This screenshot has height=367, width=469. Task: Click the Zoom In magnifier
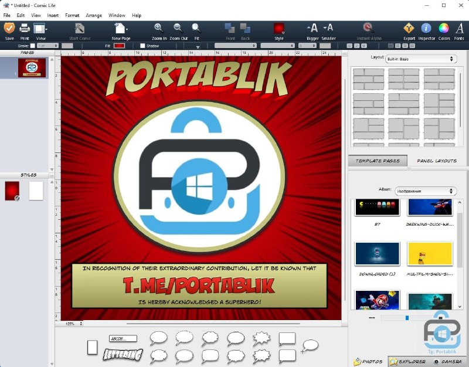(159, 28)
